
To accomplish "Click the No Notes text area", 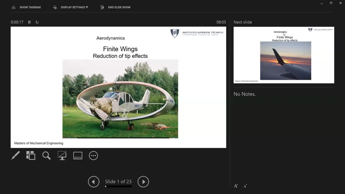I will pos(244,94).
